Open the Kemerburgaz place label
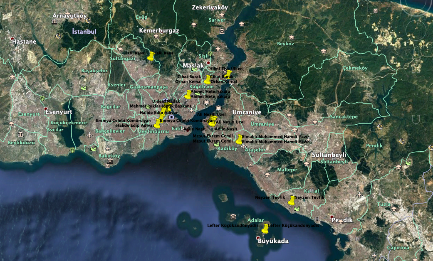Screen dimensions: 433x261 (159, 31)
